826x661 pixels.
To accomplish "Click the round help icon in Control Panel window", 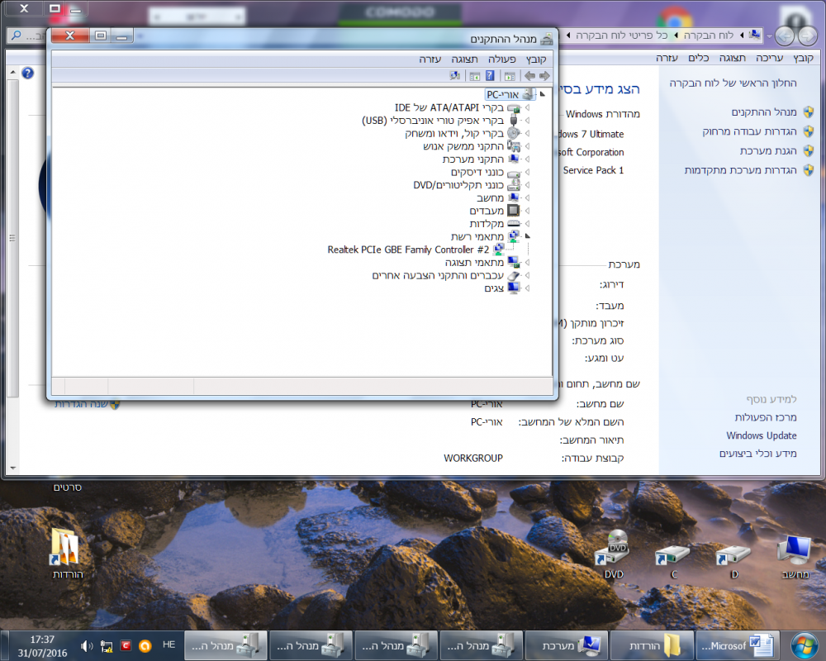I will click(27, 73).
